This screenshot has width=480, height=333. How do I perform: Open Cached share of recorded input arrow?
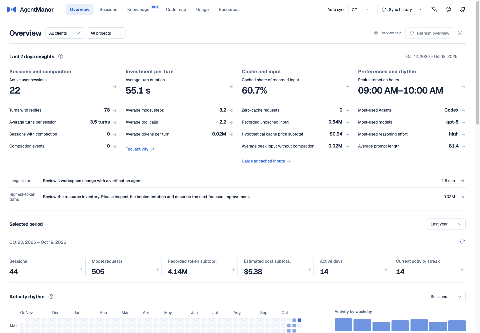[347, 87]
